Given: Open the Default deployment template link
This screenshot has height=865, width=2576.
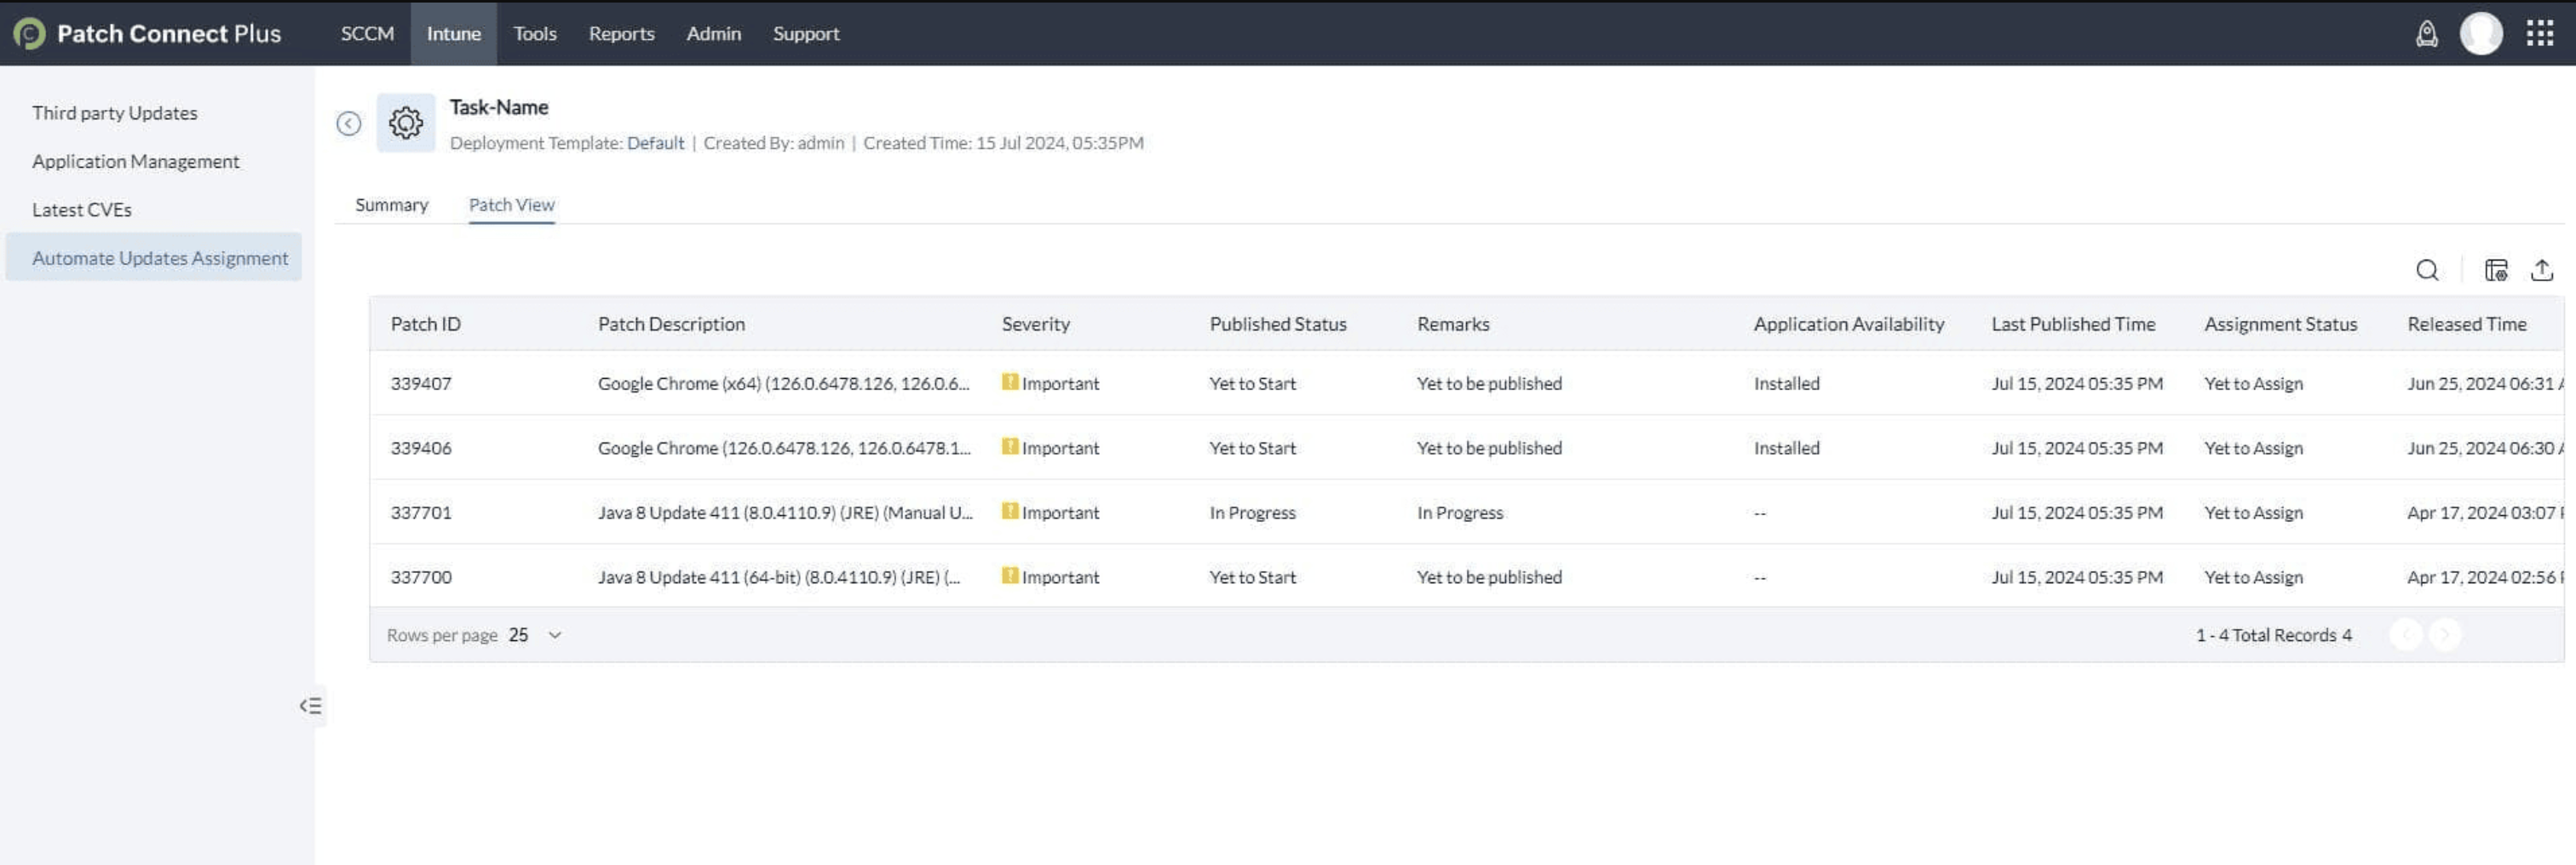Looking at the screenshot, I should pos(655,143).
